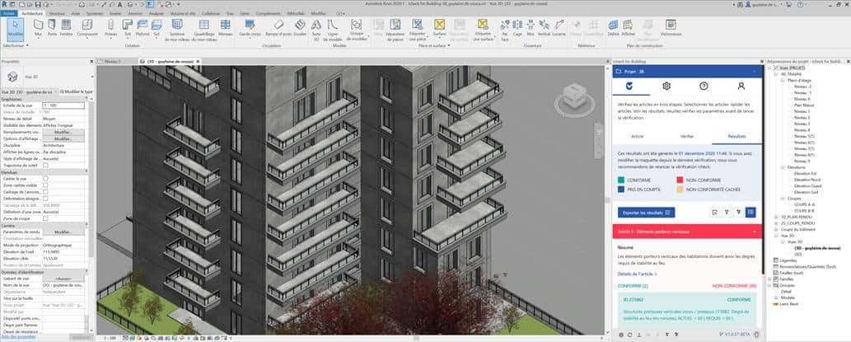This screenshot has width=851, height=342.
Task: Open the Groupe de modèles tool
Action: 356,30
